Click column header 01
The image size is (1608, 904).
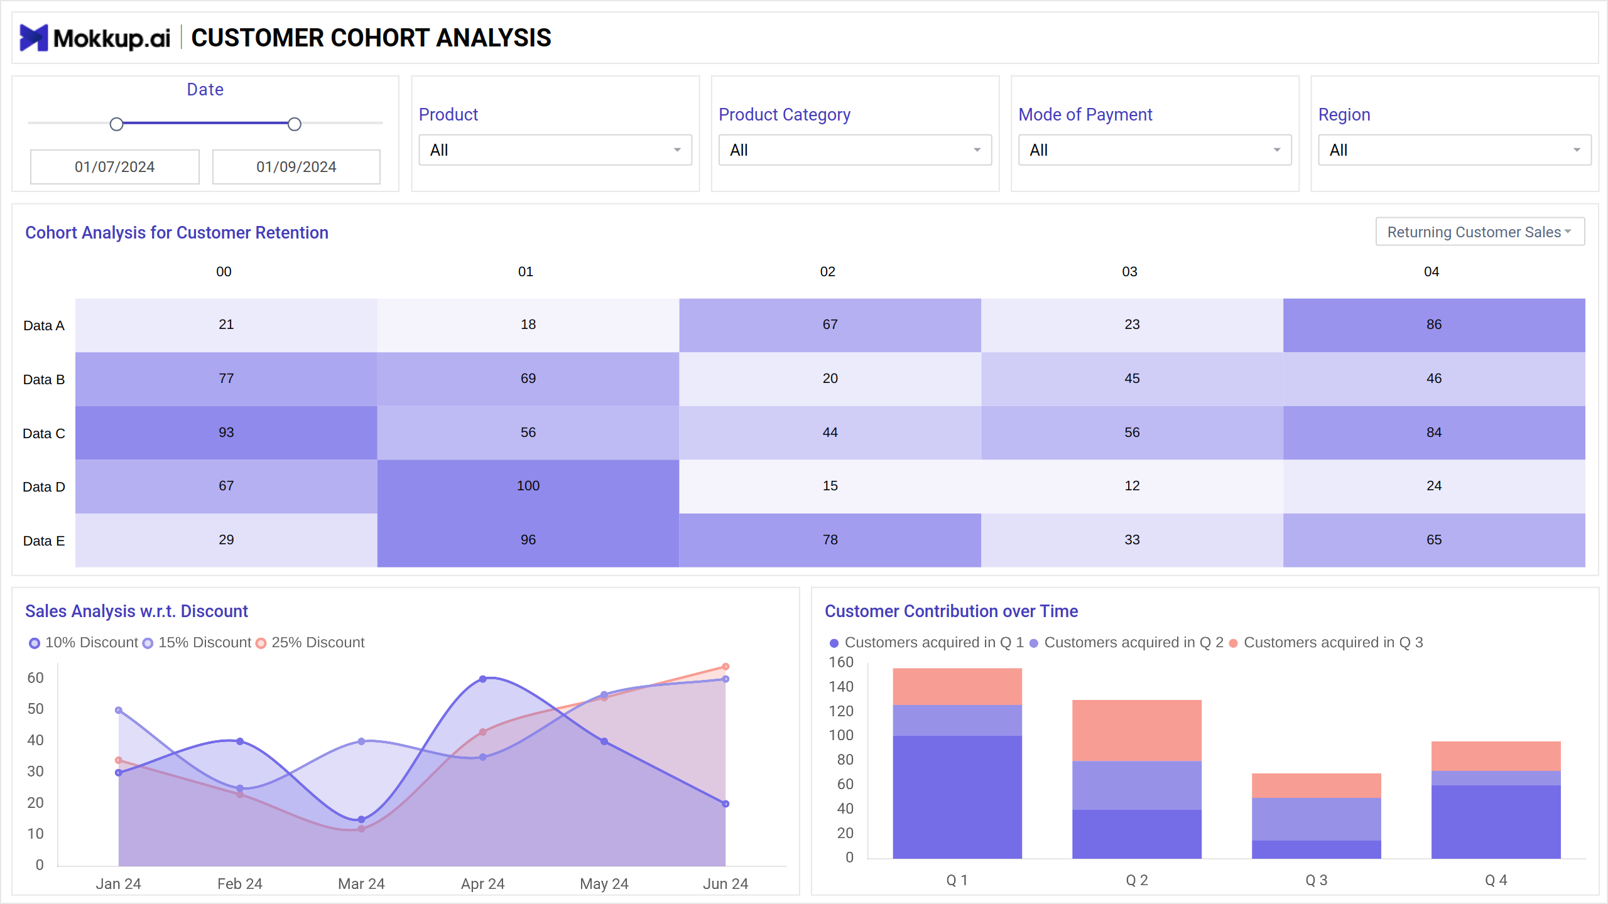coord(526,271)
